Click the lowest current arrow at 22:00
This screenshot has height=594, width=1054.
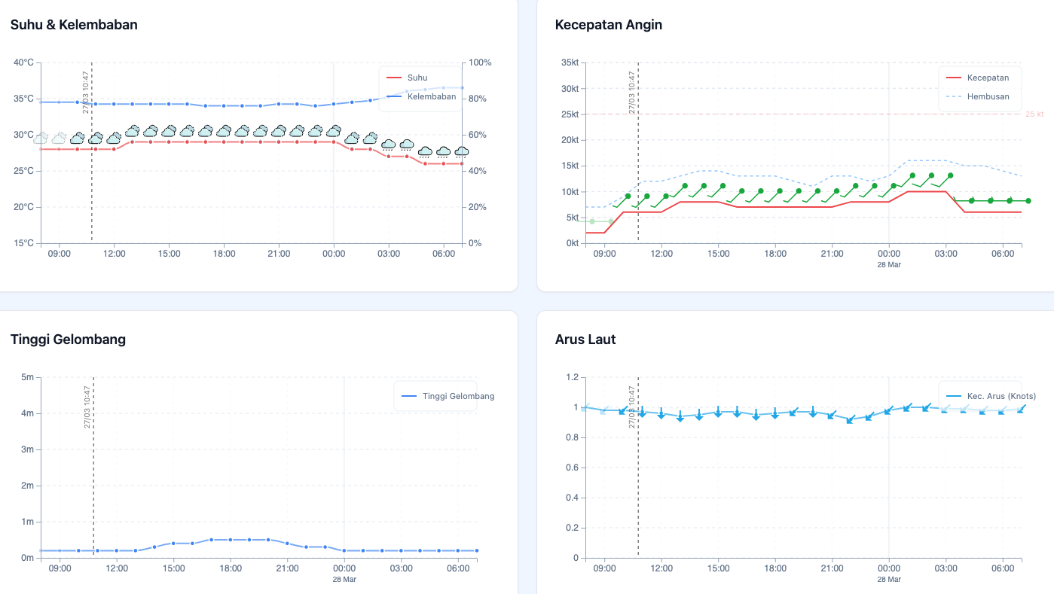[851, 419]
